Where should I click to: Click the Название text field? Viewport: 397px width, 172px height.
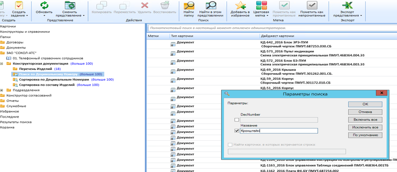coord(279,131)
